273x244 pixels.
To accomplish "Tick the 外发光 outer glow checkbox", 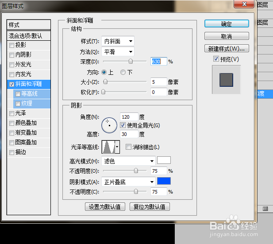I will point(12,65).
